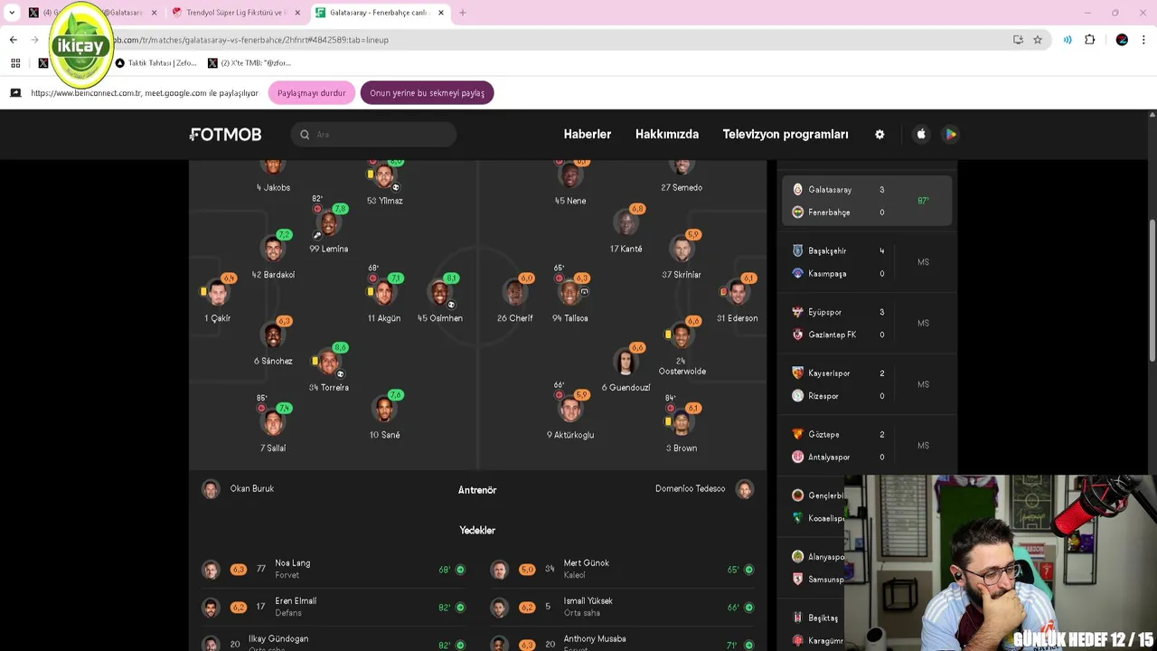Image resolution: width=1157 pixels, height=651 pixels.
Task: Open X'te TMB bookmark
Action: 249,63
